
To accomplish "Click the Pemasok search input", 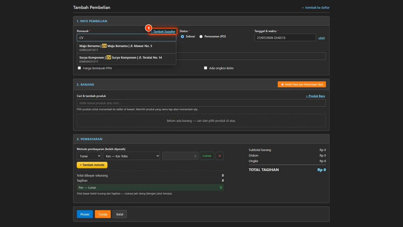I will 126,38.
